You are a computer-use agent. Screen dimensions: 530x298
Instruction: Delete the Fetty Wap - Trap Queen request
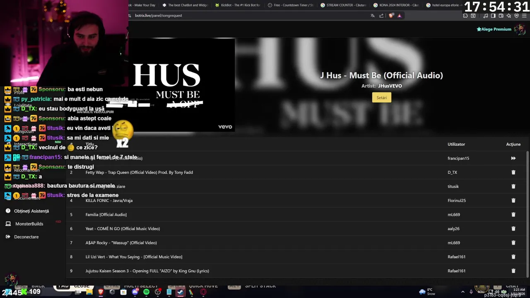coord(513,172)
